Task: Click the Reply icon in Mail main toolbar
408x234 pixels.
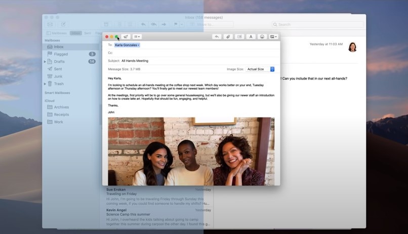Action: (x=143, y=24)
